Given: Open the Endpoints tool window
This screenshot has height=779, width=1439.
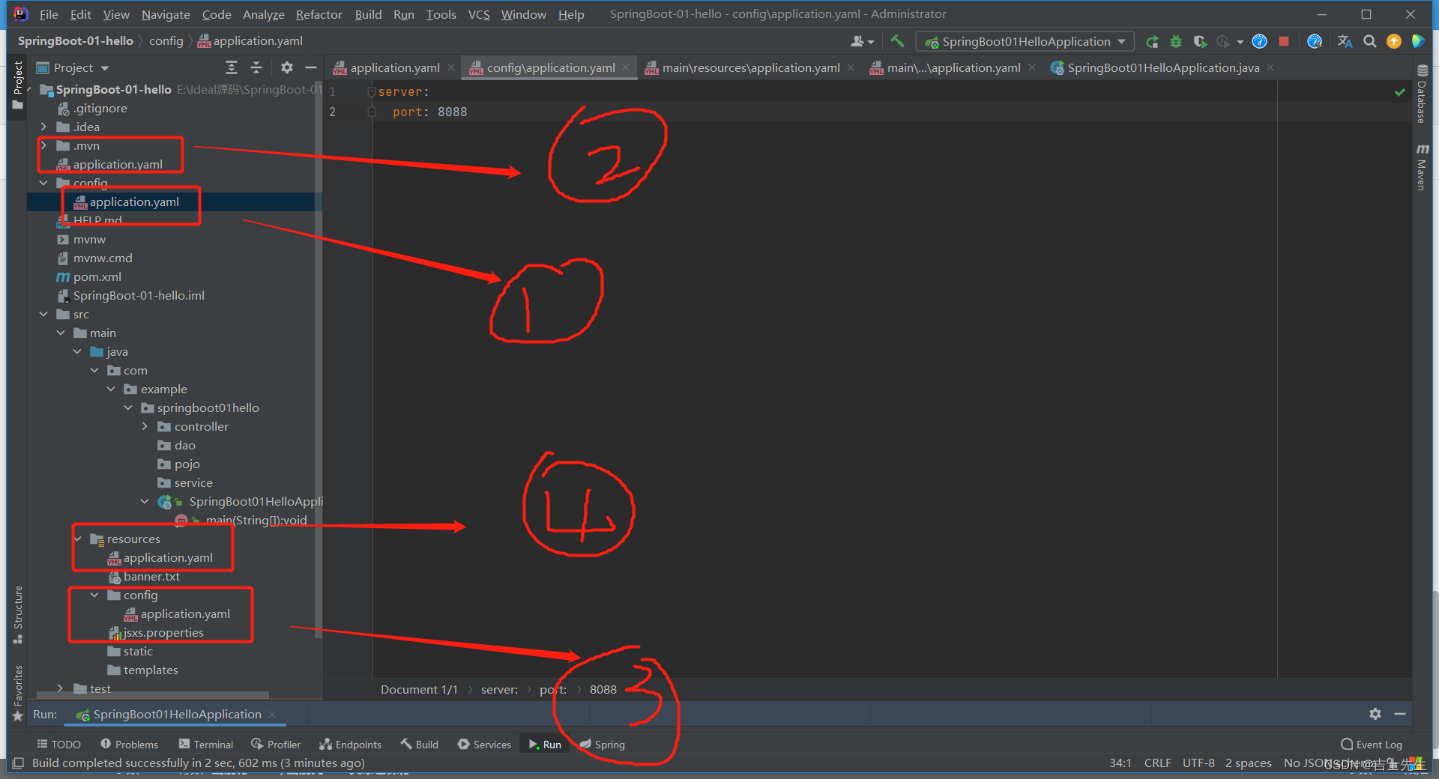Looking at the screenshot, I should click(x=350, y=745).
